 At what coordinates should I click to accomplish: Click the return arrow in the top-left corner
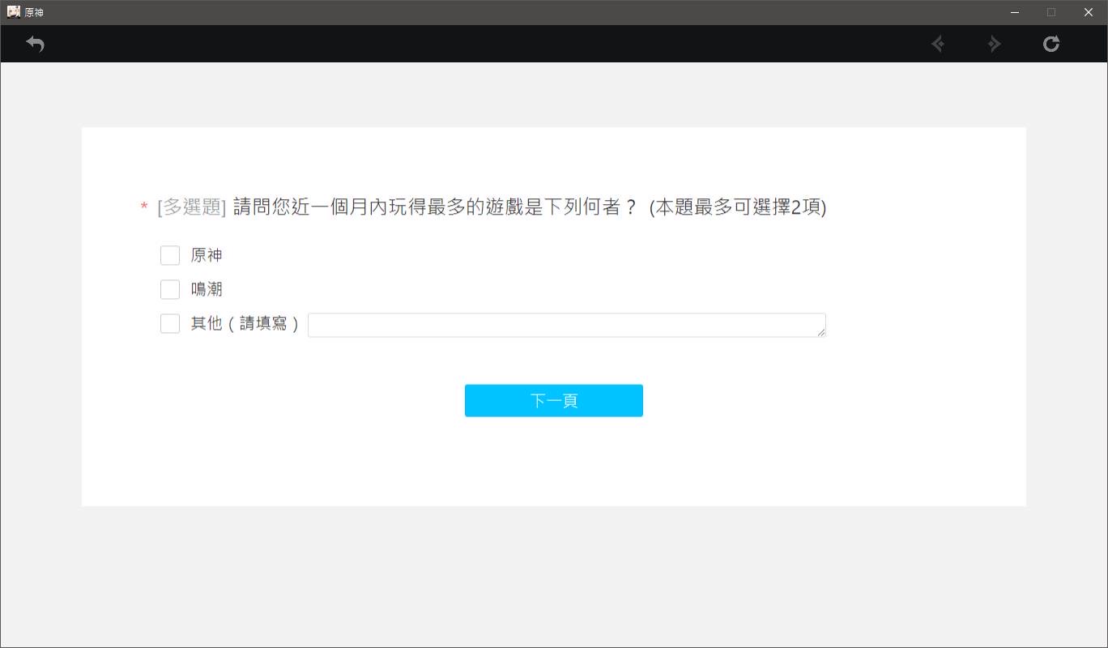coord(35,44)
